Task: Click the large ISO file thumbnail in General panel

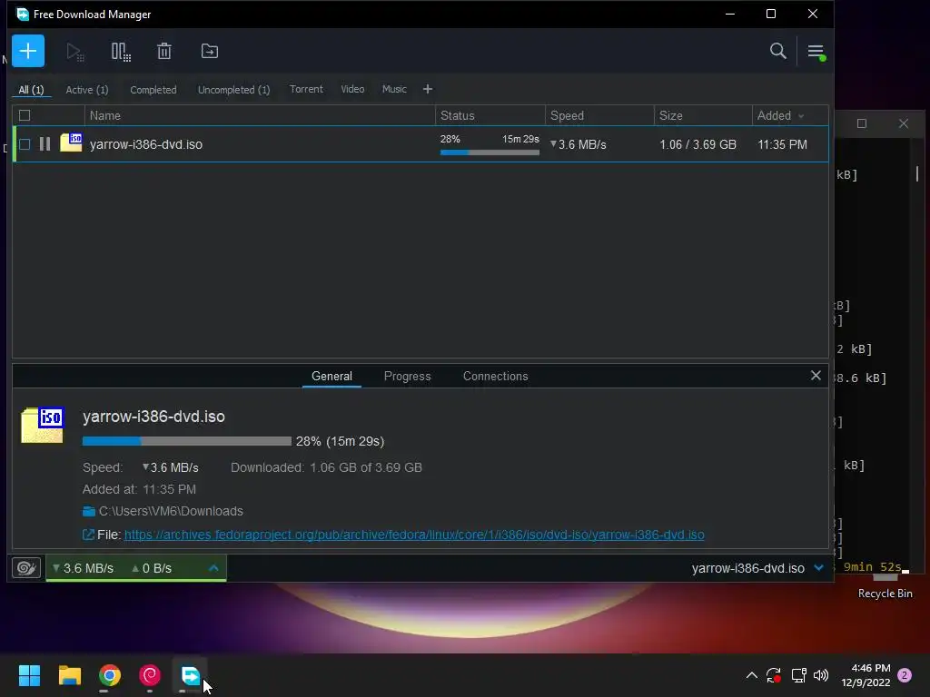Action: click(42, 425)
